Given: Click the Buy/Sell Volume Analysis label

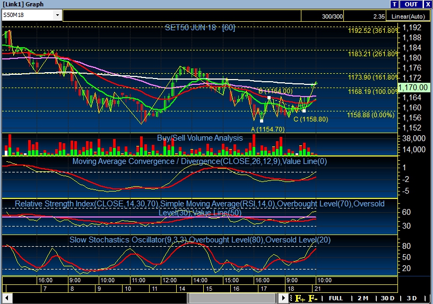Looking at the screenshot, I should pyautogui.click(x=200, y=138).
